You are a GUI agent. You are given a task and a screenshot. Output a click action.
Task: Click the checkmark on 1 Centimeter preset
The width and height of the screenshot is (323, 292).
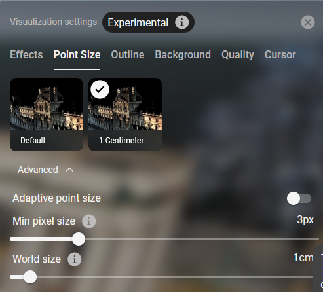pos(100,90)
